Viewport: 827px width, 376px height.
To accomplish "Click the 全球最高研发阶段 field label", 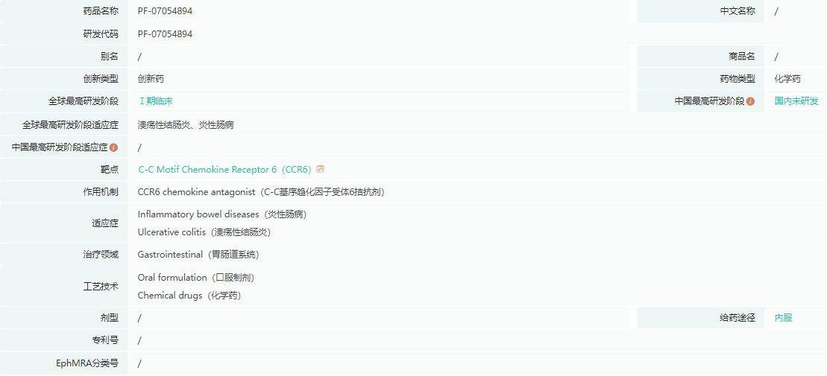I will tap(84, 101).
